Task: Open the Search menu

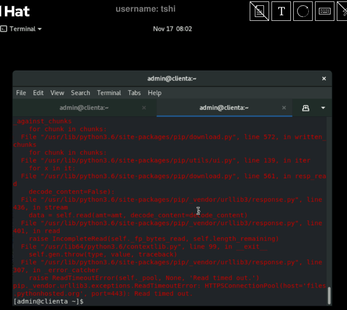Action: 80,93
